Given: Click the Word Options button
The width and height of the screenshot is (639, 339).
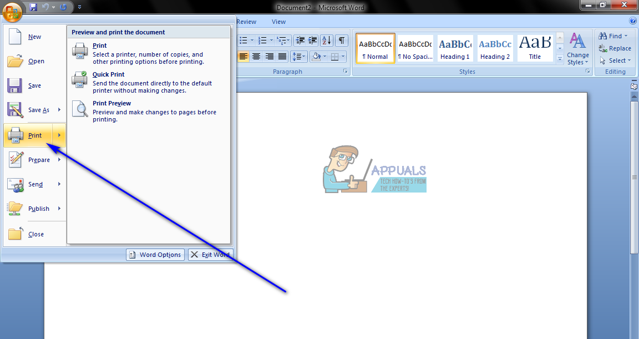Looking at the screenshot, I should 155,255.
